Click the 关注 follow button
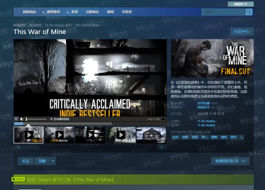The width and height of the screenshot is (265, 190). click(25, 161)
